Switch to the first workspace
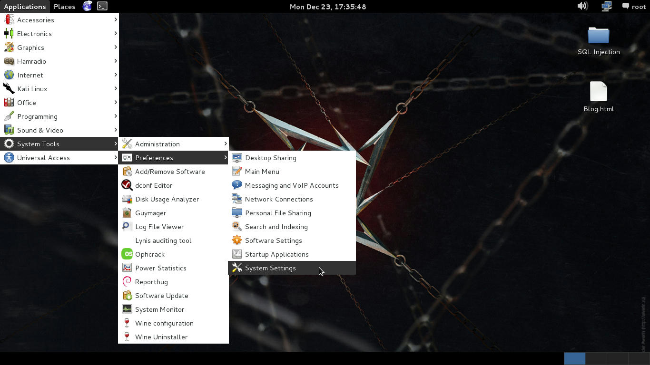The image size is (650, 365). point(574,358)
